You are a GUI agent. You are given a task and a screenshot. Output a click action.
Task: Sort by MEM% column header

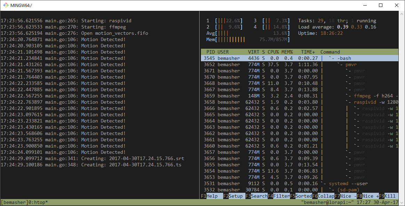pyautogui.click(x=287, y=52)
